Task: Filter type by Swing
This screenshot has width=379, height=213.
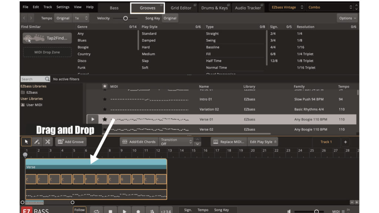Action: coord(211,40)
